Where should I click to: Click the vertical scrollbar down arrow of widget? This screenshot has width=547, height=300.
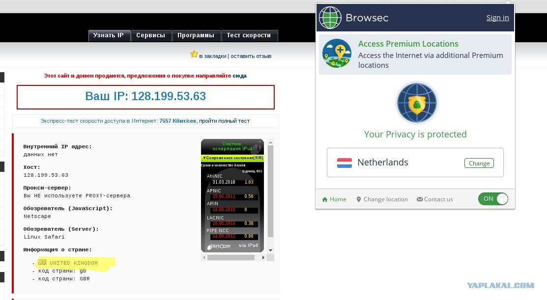point(270,250)
